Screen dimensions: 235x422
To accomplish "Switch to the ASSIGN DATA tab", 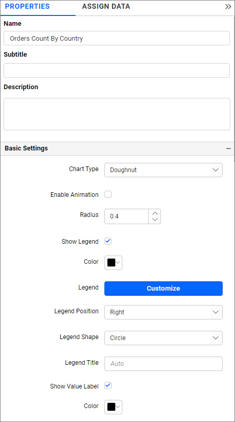I will (x=106, y=7).
